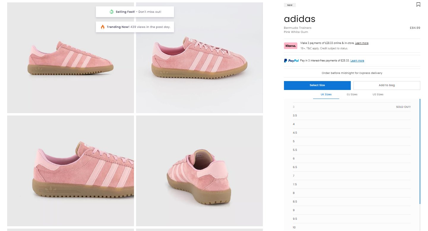428x231 pixels.
Task: Click the pink Klarna logo badge
Action: click(290, 46)
